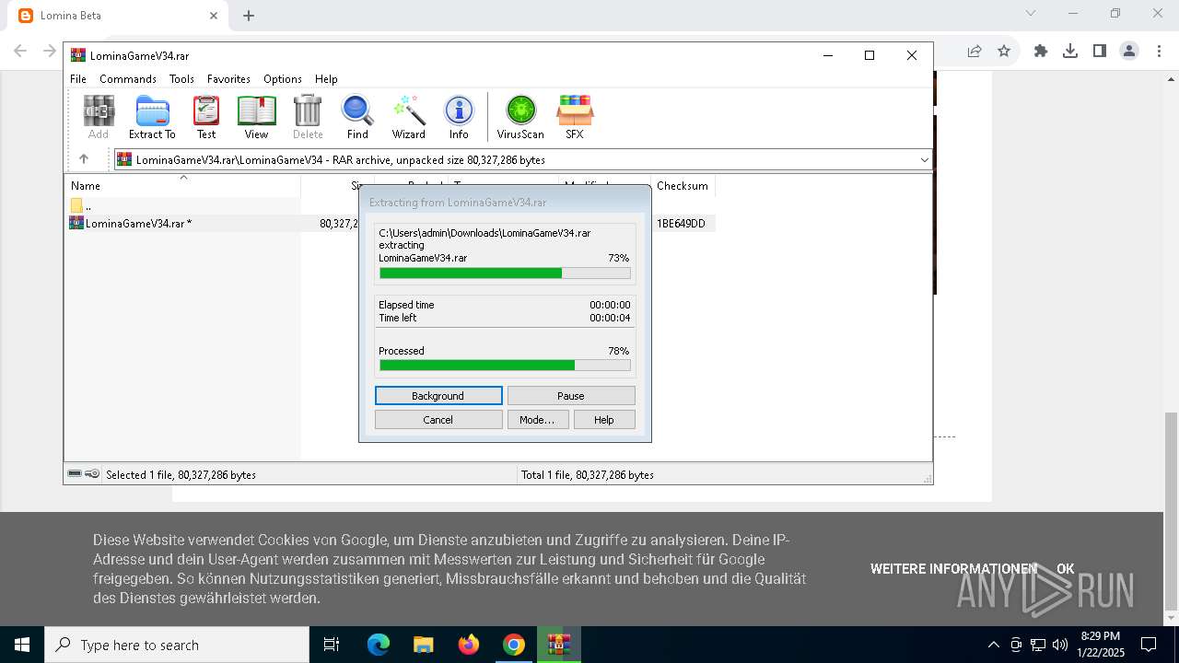1179x663 pixels.
Task: Open the Commands menu
Action: click(128, 79)
